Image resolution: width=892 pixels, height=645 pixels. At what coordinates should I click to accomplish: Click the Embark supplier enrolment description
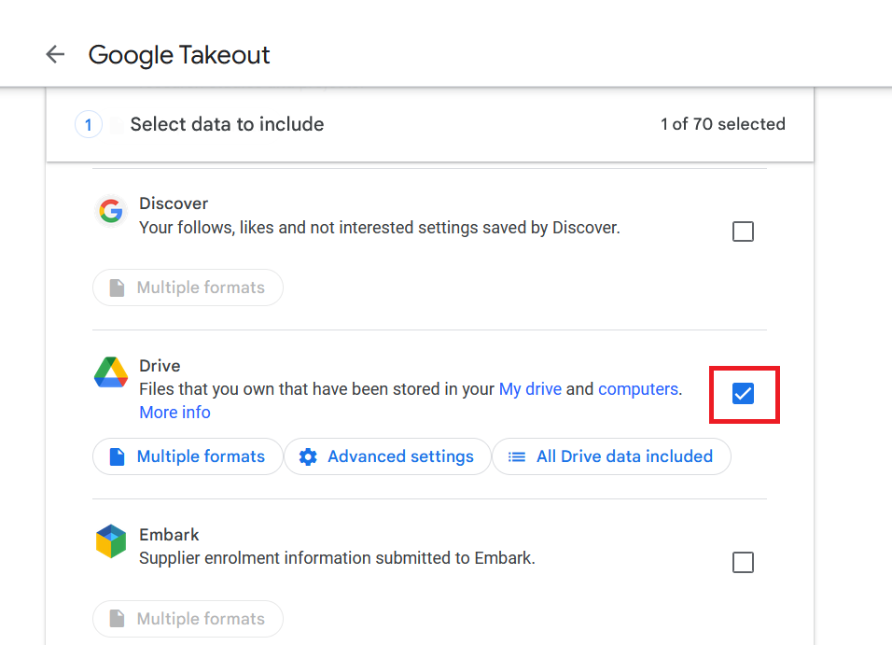(338, 558)
